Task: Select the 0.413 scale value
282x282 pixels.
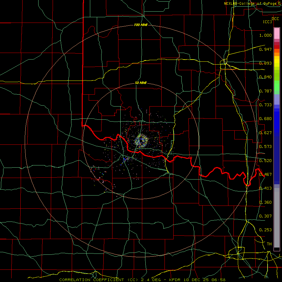Action: [x=265, y=188]
